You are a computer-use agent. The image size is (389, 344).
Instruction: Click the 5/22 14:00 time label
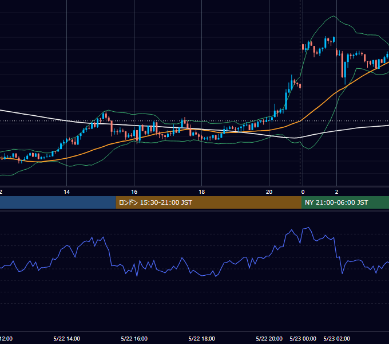[x=67, y=338]
